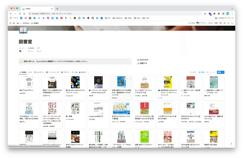Image resolution: width=243 pixels, height=158 pixels.
Task: Open the Figma bookmark icon
Action: [x=66, y=18]
